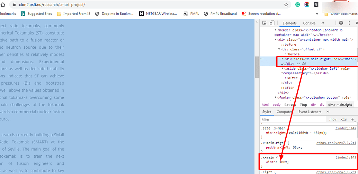Image resolution: width=358 pixels, height=174 pixels.
Task: Open the Other bookmarks folder
Action: 341,14
